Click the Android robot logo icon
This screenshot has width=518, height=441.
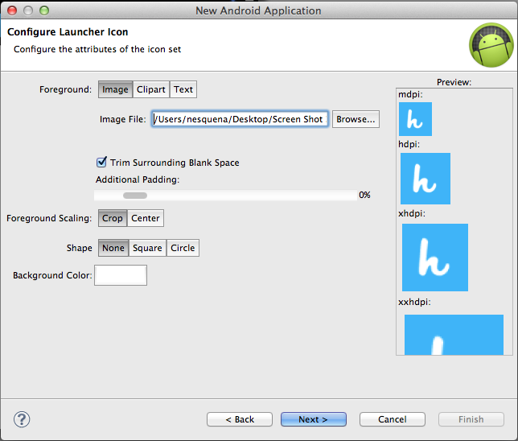[x=491, y=45]
